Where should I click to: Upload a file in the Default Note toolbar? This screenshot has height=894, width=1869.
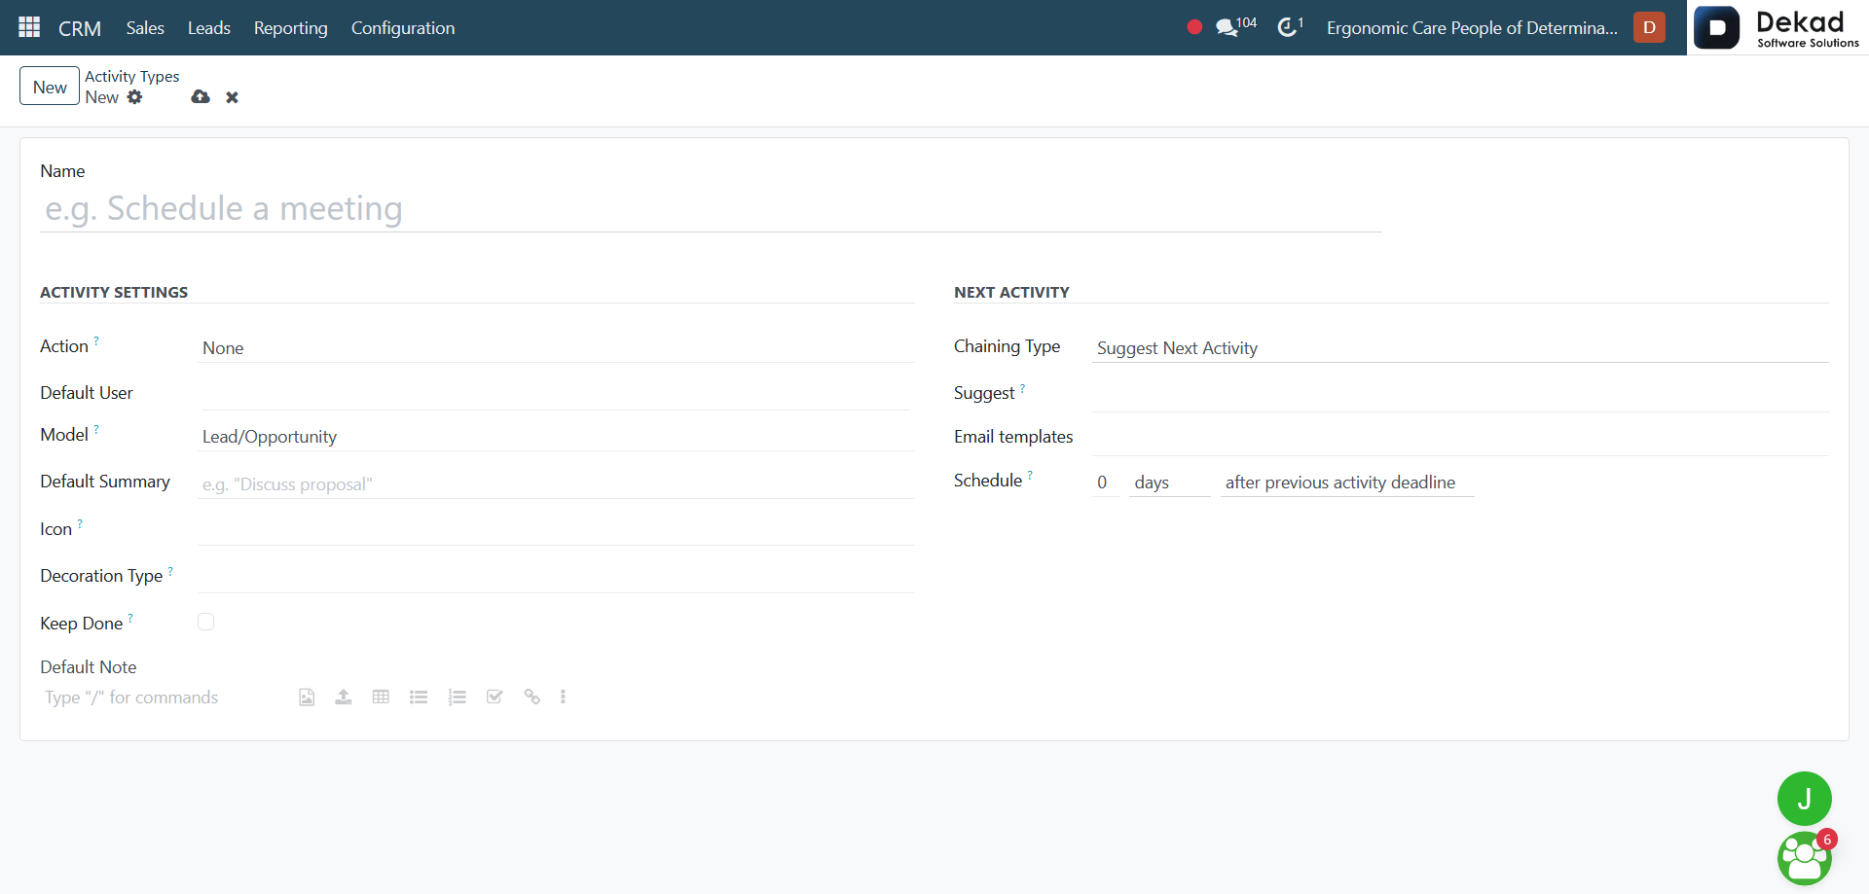(x=344, y=697)
